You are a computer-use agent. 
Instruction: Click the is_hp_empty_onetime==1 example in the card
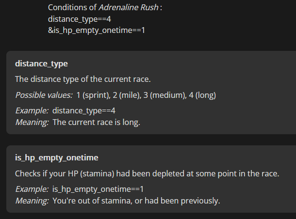click(x=98, y=189)
